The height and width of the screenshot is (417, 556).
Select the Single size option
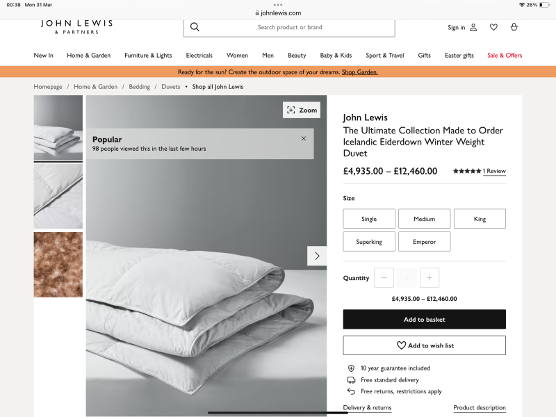pos(369,219)
